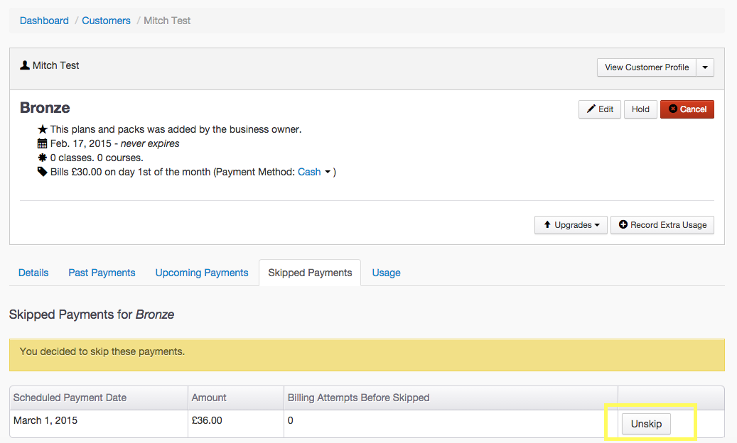737x443 pixels.
Task: Expand the caret next to View Customer Profile
Action: [705, 67]
